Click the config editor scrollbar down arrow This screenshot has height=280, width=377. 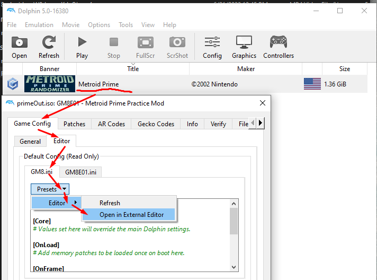pyautogui.click(x=234, y=267)
